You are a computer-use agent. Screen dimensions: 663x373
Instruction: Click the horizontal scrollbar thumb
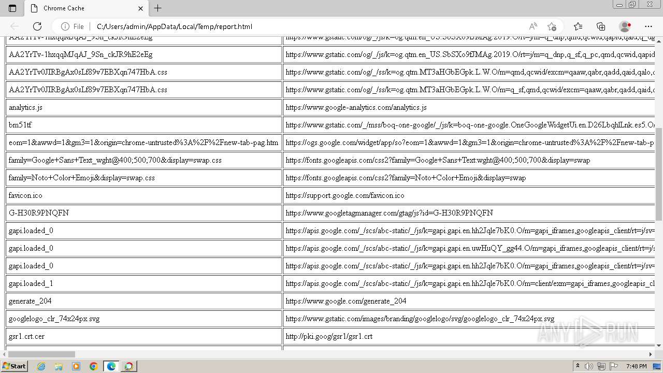[41, 354]
